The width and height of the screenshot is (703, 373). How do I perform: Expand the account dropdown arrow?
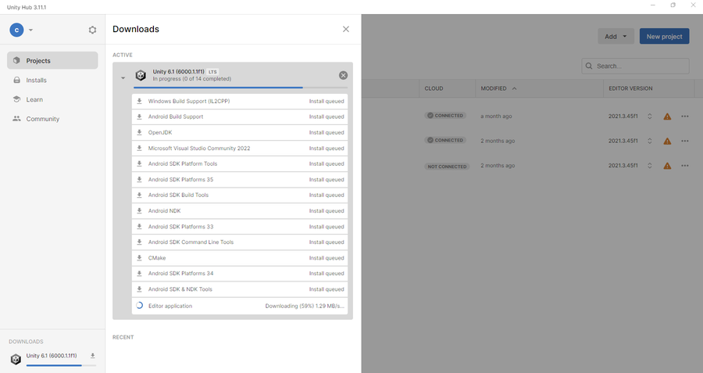point(31,30)
